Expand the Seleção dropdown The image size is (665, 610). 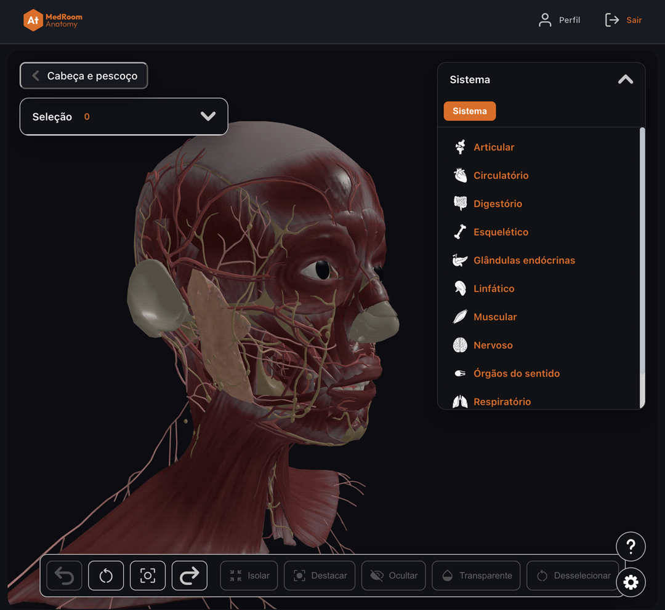tap(124, 116)
